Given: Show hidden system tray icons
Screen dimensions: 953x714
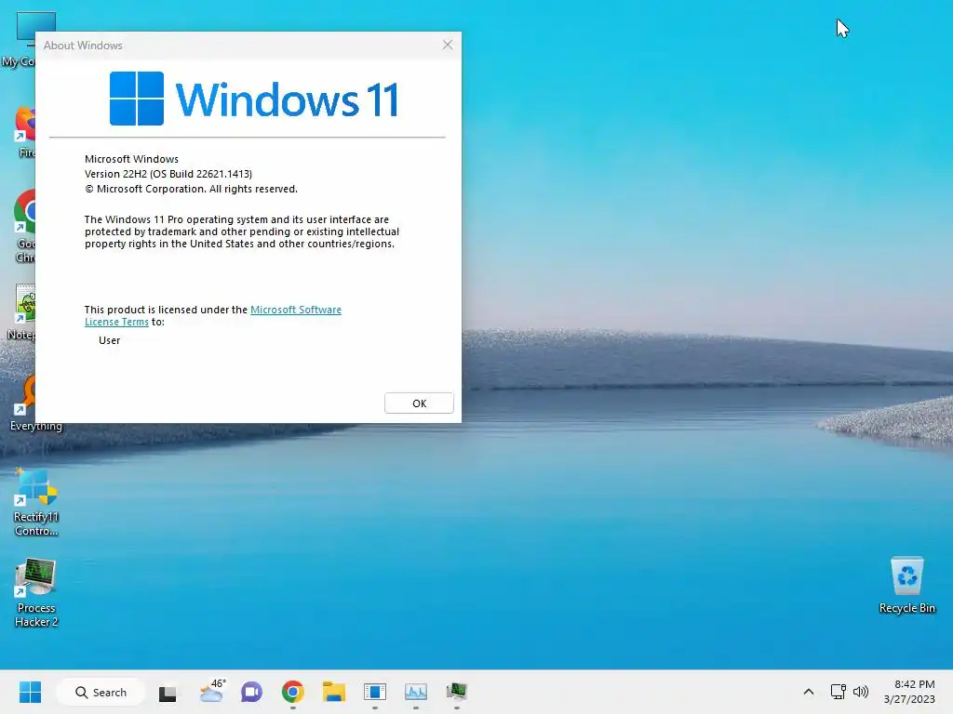Looking at the screenshot, I should click(809, 692).
